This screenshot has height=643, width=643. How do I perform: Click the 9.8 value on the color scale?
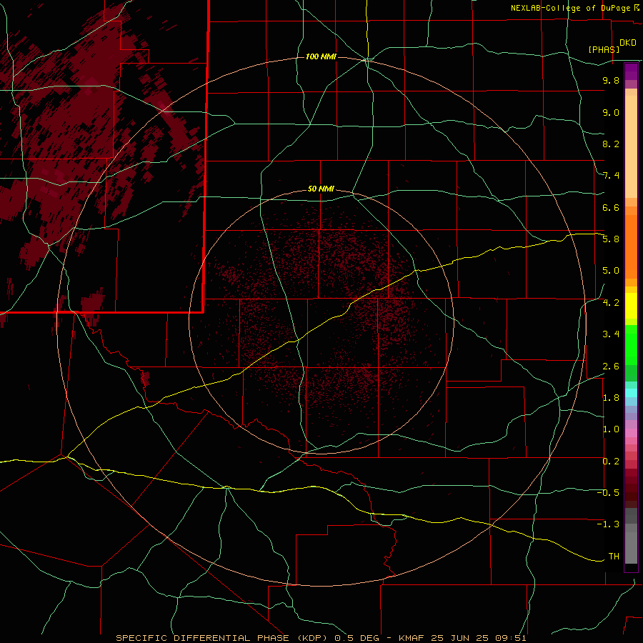(611, 80)
